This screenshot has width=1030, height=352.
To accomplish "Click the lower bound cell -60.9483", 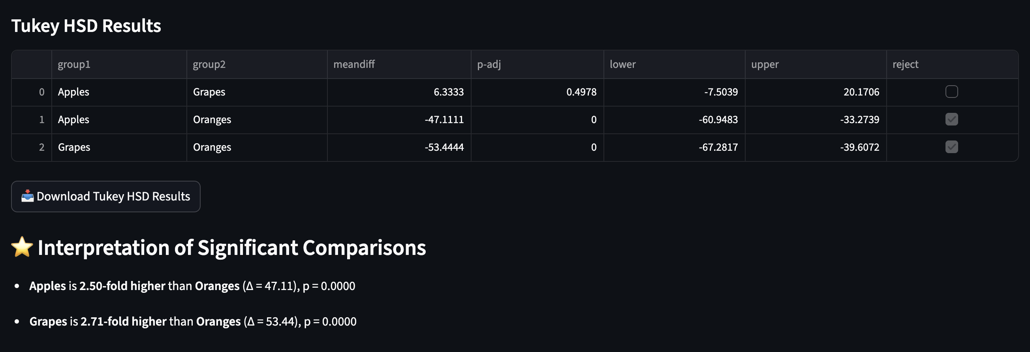I will pyautogui.click(x=674, y=120).
